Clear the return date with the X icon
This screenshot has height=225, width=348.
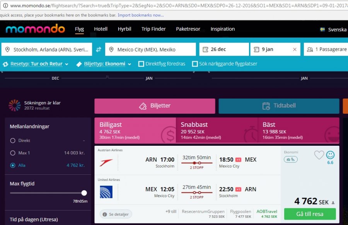pyautogui.click(x=295, y=49)
